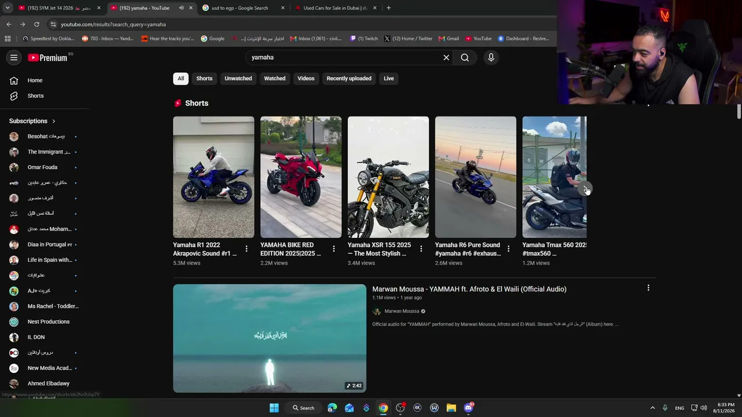Start voice search with the microphone
Screen dimensions: 742x417
pos(491,57)
